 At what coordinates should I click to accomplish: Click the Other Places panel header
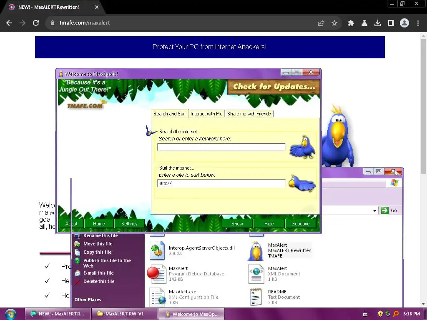88,300
